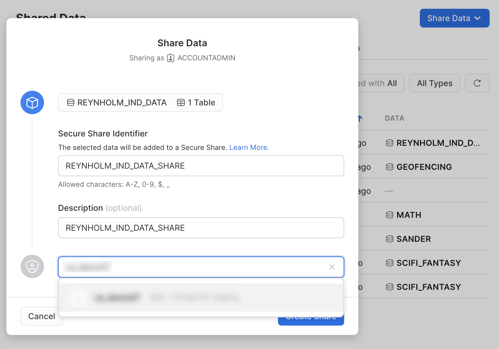Select the suggested account in dropdown list

[201, 297]
